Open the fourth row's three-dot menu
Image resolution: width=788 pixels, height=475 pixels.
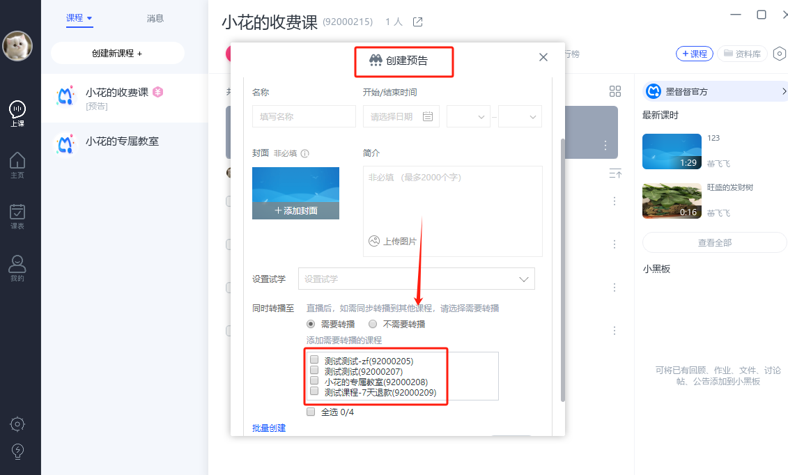tap(614, 330)
